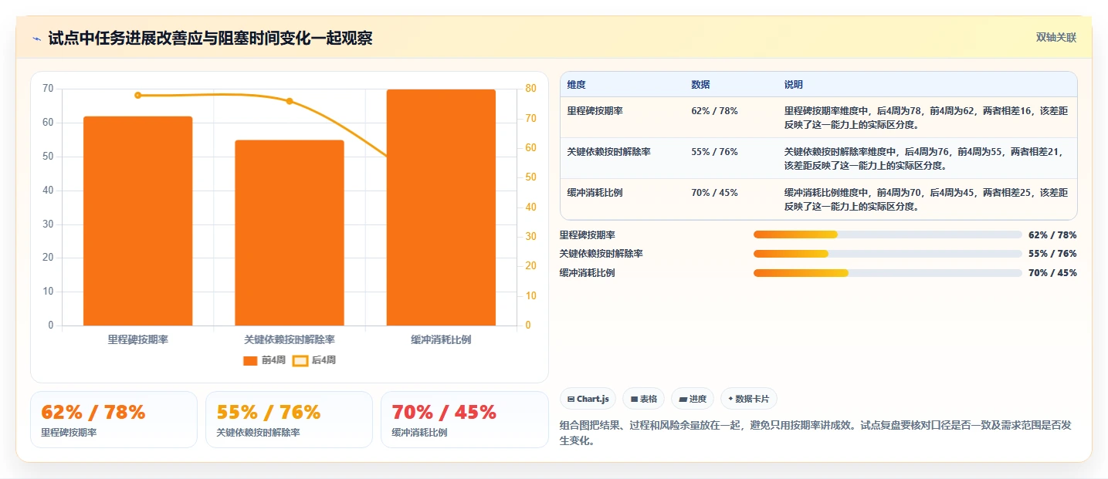Select the Chart.js tag
Screen dimensions: 1108x479
coord(588,399)
